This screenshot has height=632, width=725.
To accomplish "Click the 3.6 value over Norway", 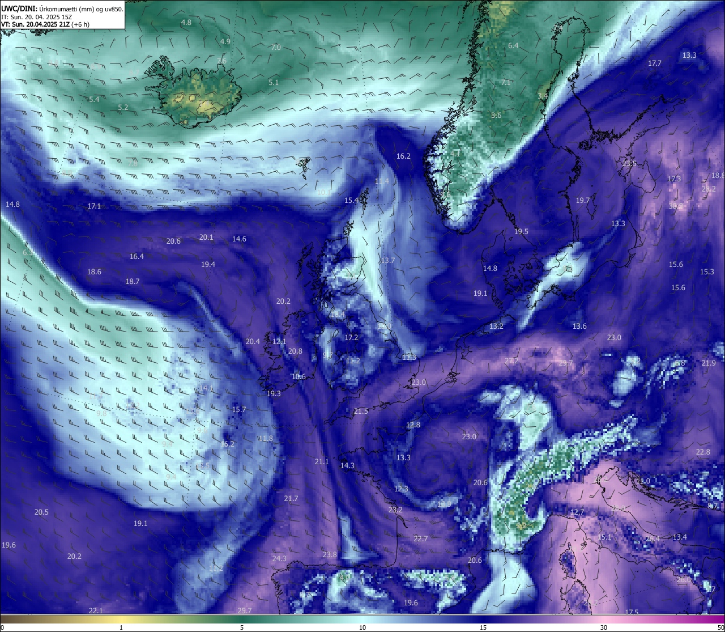I will (496, 115).
